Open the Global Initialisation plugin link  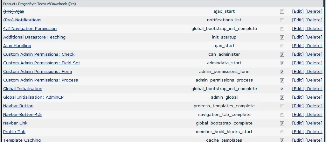pyautogui.click(x=23, y=89)
